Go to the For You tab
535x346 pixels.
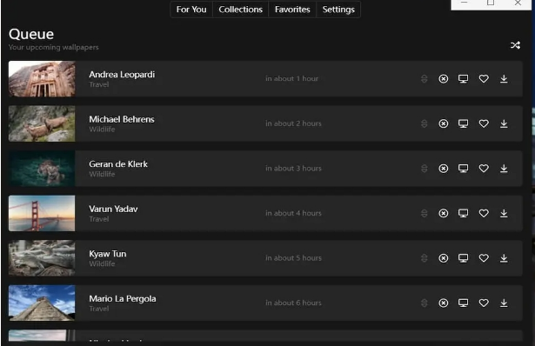(191, 10)
